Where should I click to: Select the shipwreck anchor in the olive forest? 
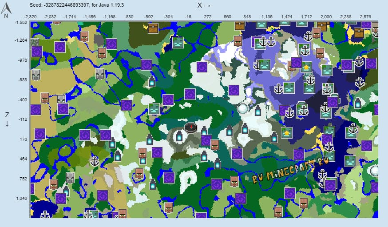(x=94, y=161)
